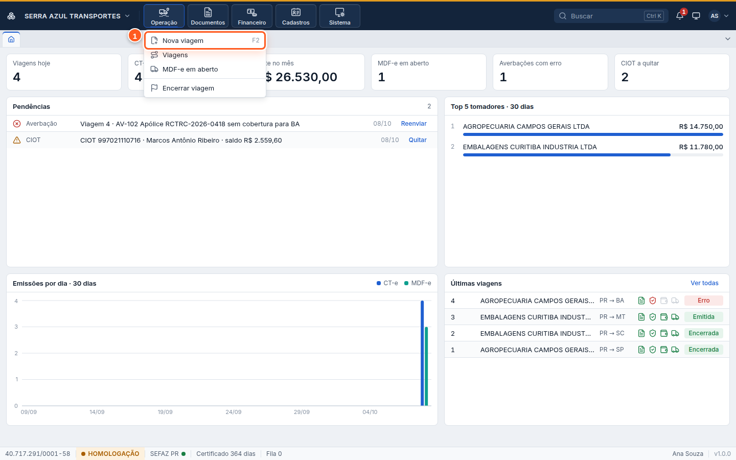This screenshot has height=460, width=736.
Task: Click the Averbação error icon in Pendências
Action: pyautogui.click(x=17, y=124)
